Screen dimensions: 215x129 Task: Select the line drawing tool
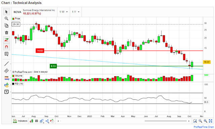[x=6, y=64]
